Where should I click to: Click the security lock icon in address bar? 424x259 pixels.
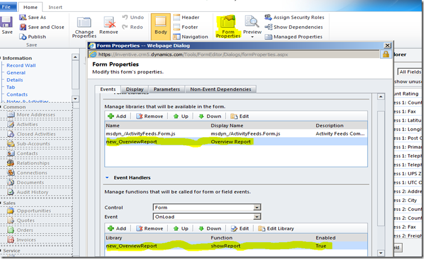[386, 54]
